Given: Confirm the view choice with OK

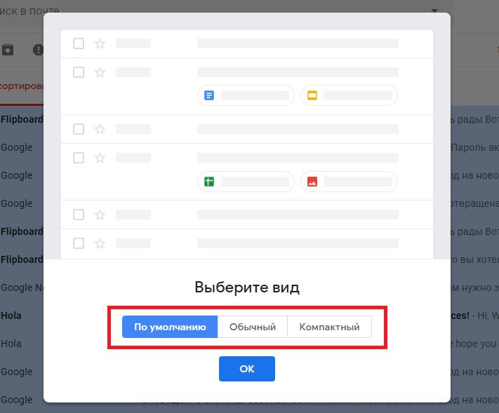Looking at the screenshot, I should pos(247,369).
